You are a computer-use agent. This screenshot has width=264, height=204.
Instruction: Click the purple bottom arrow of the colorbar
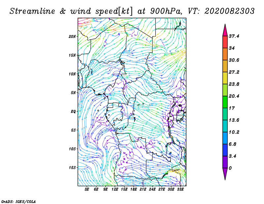(225, 174)
